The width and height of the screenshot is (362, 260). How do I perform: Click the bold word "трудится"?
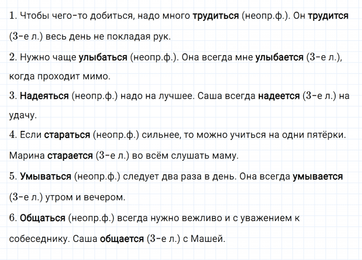click(x=328, y=16)
